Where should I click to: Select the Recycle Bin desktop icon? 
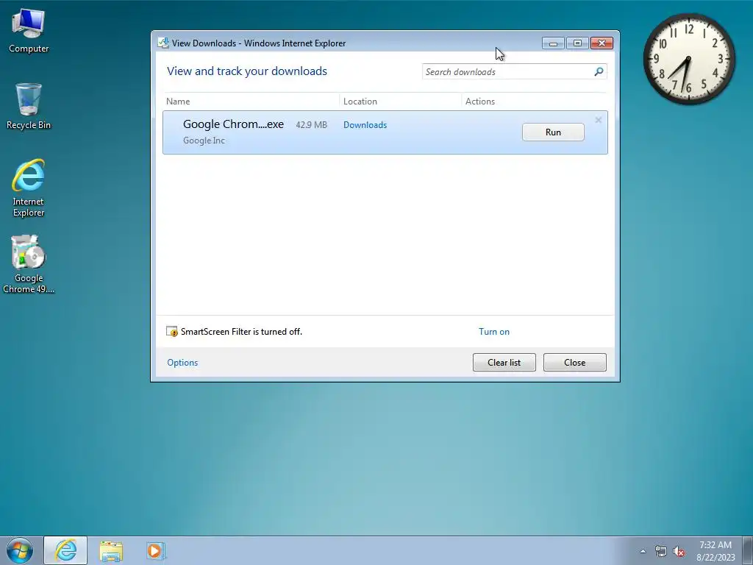(29, 106)
